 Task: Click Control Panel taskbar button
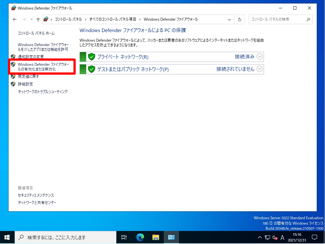(x=171, y=237)
